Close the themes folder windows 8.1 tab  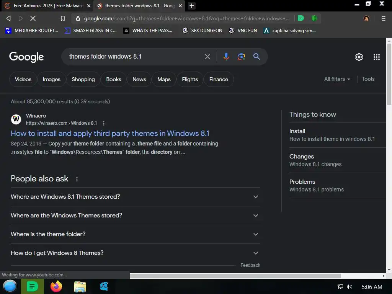click(x=180, y=6)
